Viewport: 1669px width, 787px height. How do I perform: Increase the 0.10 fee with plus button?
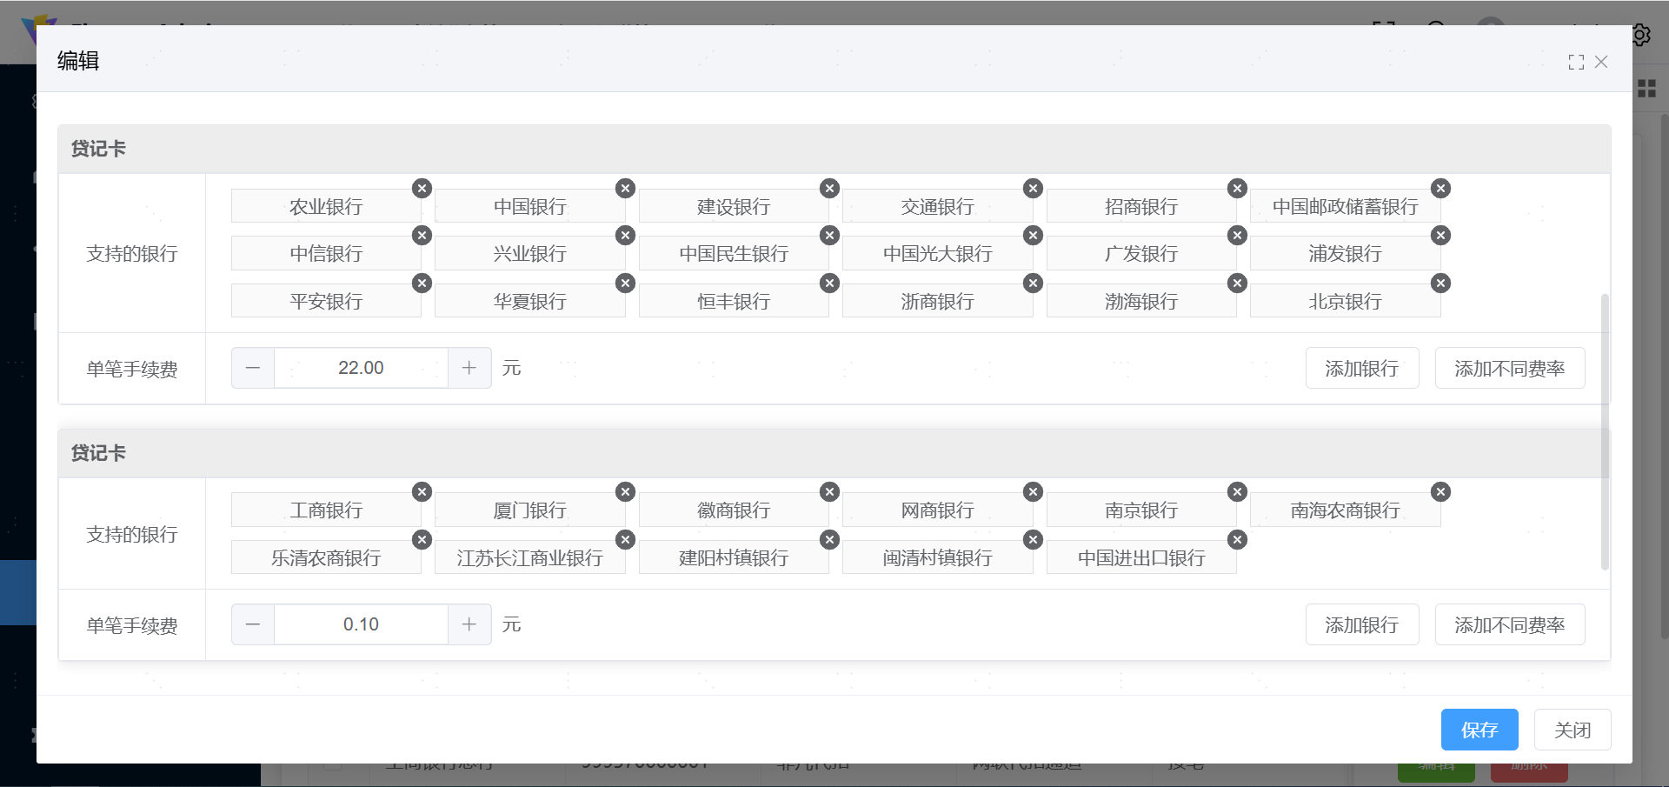[469, 624]
